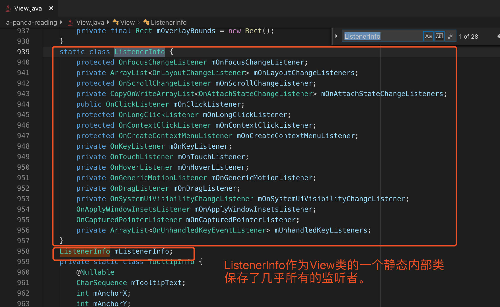Toggle Match Case option in find box
This screenshot has height=307, width=500.
click(x=428, y=36)
